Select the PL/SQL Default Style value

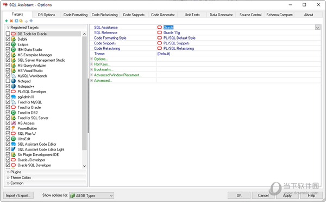tap(179, 38)
